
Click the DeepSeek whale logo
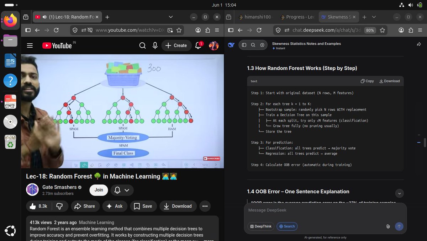click(x=231, y=45)
